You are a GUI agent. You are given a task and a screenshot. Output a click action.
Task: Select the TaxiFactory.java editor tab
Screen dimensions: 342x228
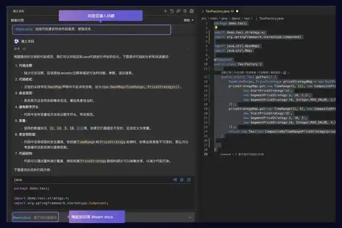tap(220, 11)
